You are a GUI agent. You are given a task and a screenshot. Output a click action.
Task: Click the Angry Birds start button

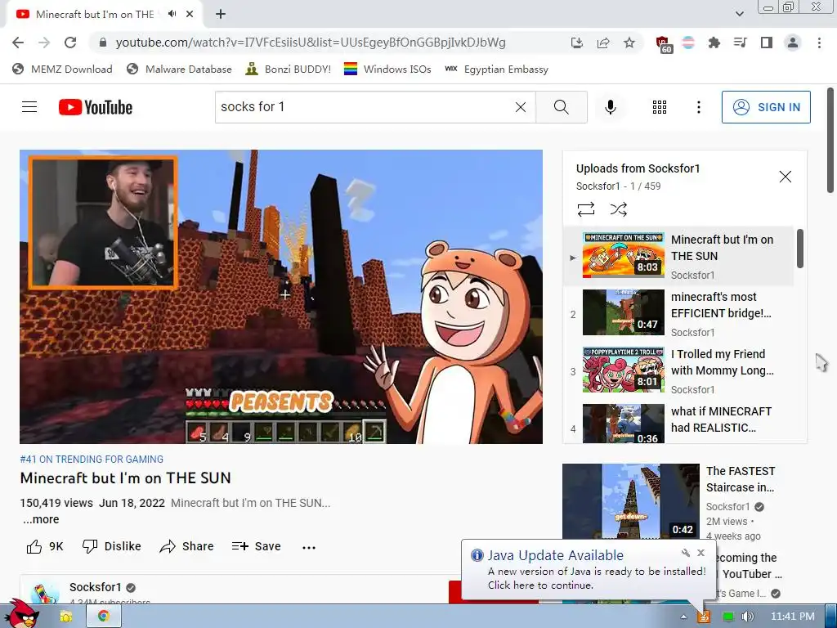[x=21, y=614]
